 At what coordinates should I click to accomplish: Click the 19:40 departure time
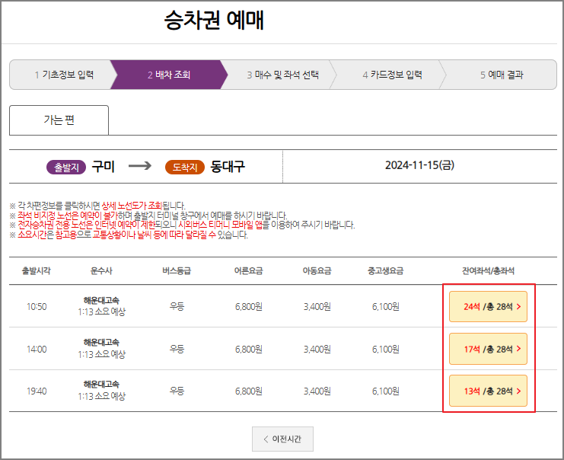click(37, 391)
